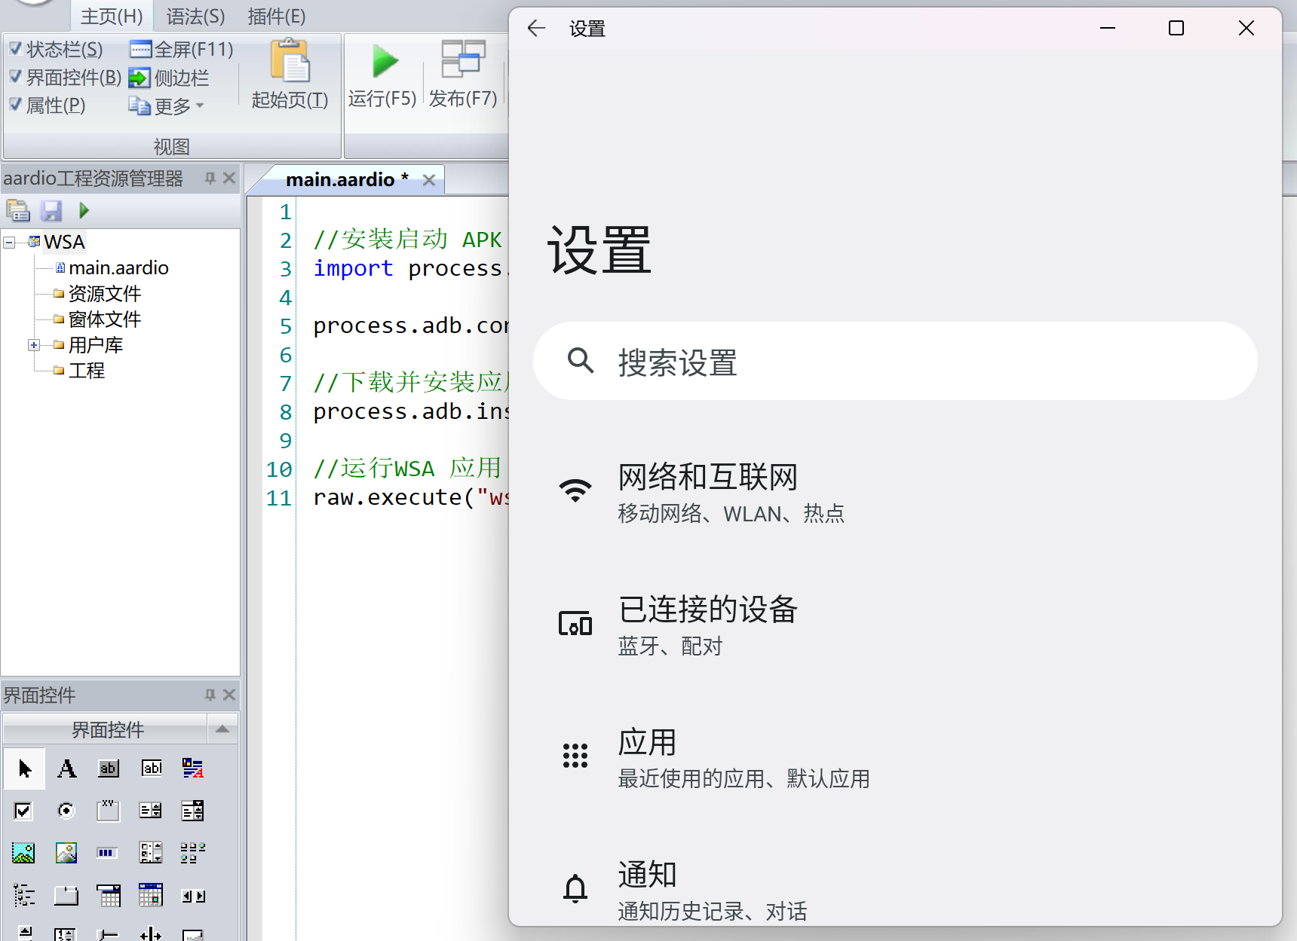
Task: Open the 语法(S) ribbon tab
Action: coord(195,16)
